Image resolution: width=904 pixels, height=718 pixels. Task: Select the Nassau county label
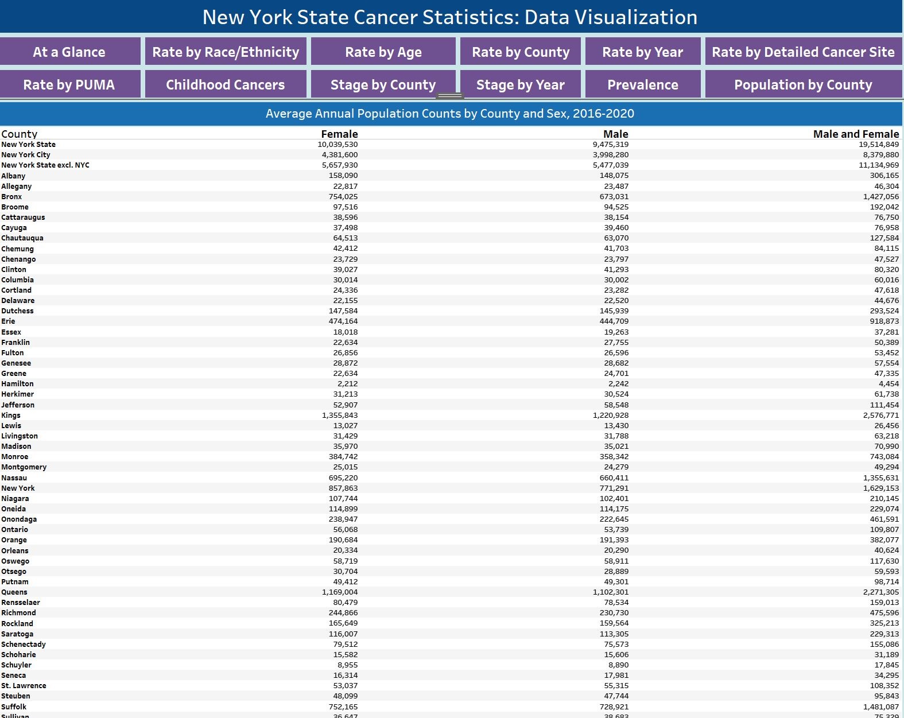(x=14, y=478)
